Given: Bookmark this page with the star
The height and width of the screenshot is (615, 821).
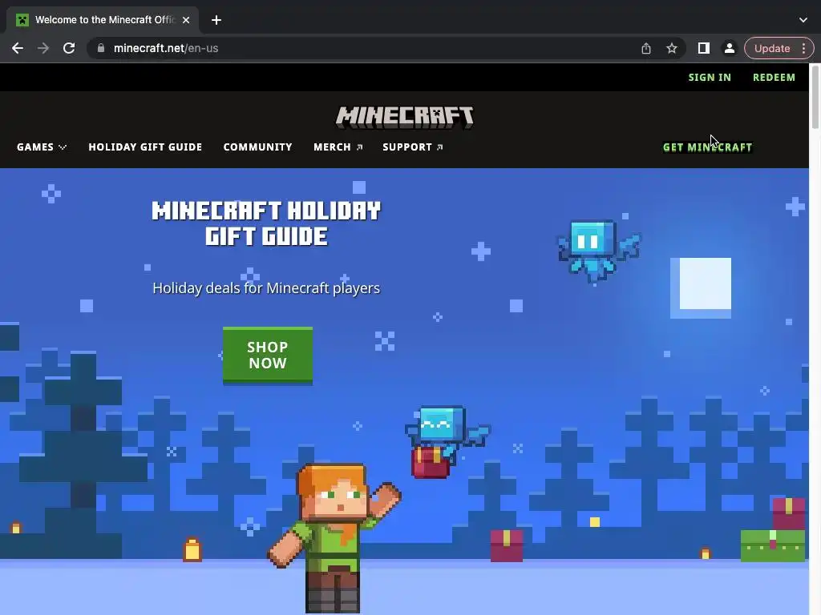Looking at the screenshot, I should pyautogui.click(x=672, y=48).
